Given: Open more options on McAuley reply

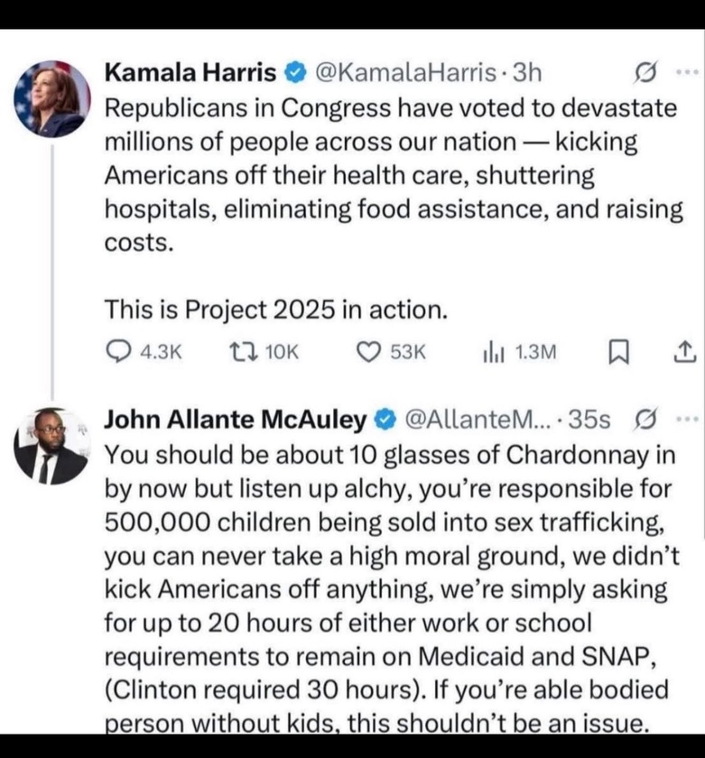Looking at the screenshot, I should [x=688, y=420].
